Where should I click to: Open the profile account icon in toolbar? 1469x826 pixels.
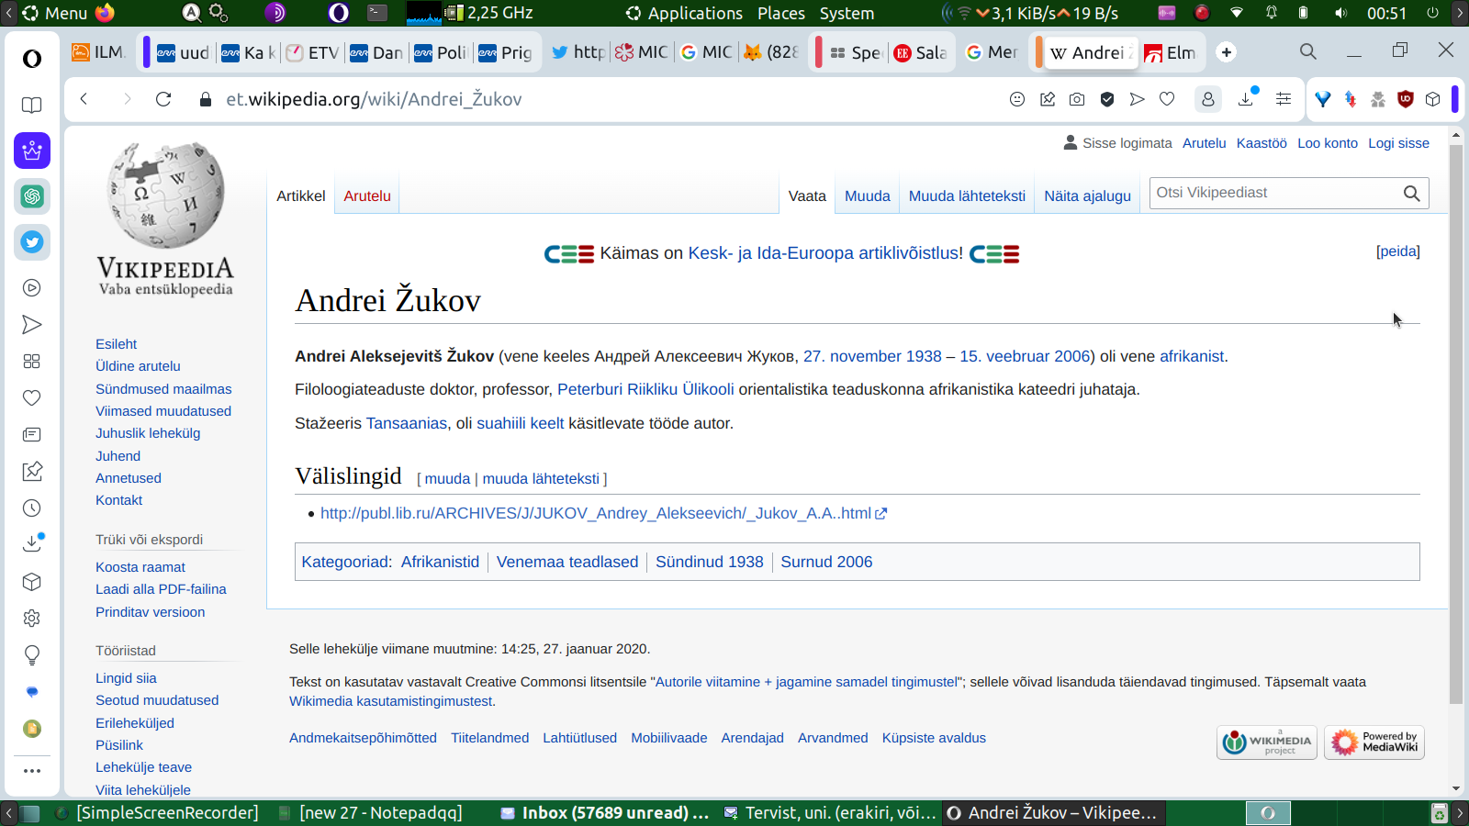[1208, 99]
